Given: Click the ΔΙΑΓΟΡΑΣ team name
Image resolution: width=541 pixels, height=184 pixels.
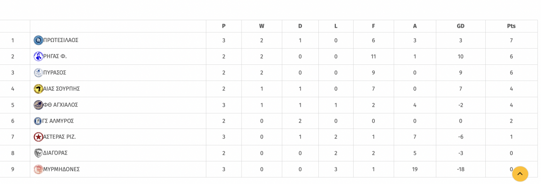Looking at the screenshot, I should click(x=55, y=153).
